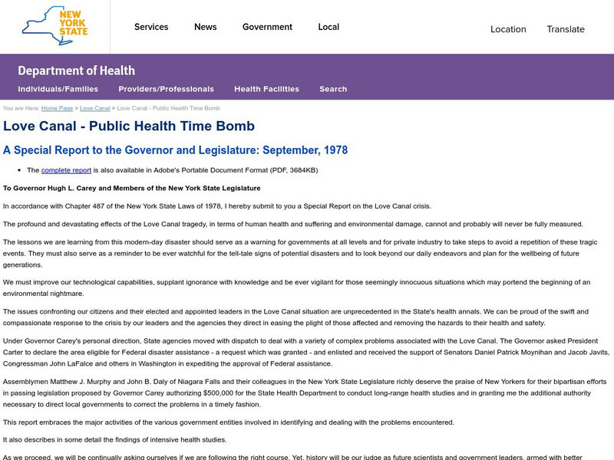Click the Love Canal page title
Image resolution: width=614 pixels, height=460 pixels.
[130, 124]
